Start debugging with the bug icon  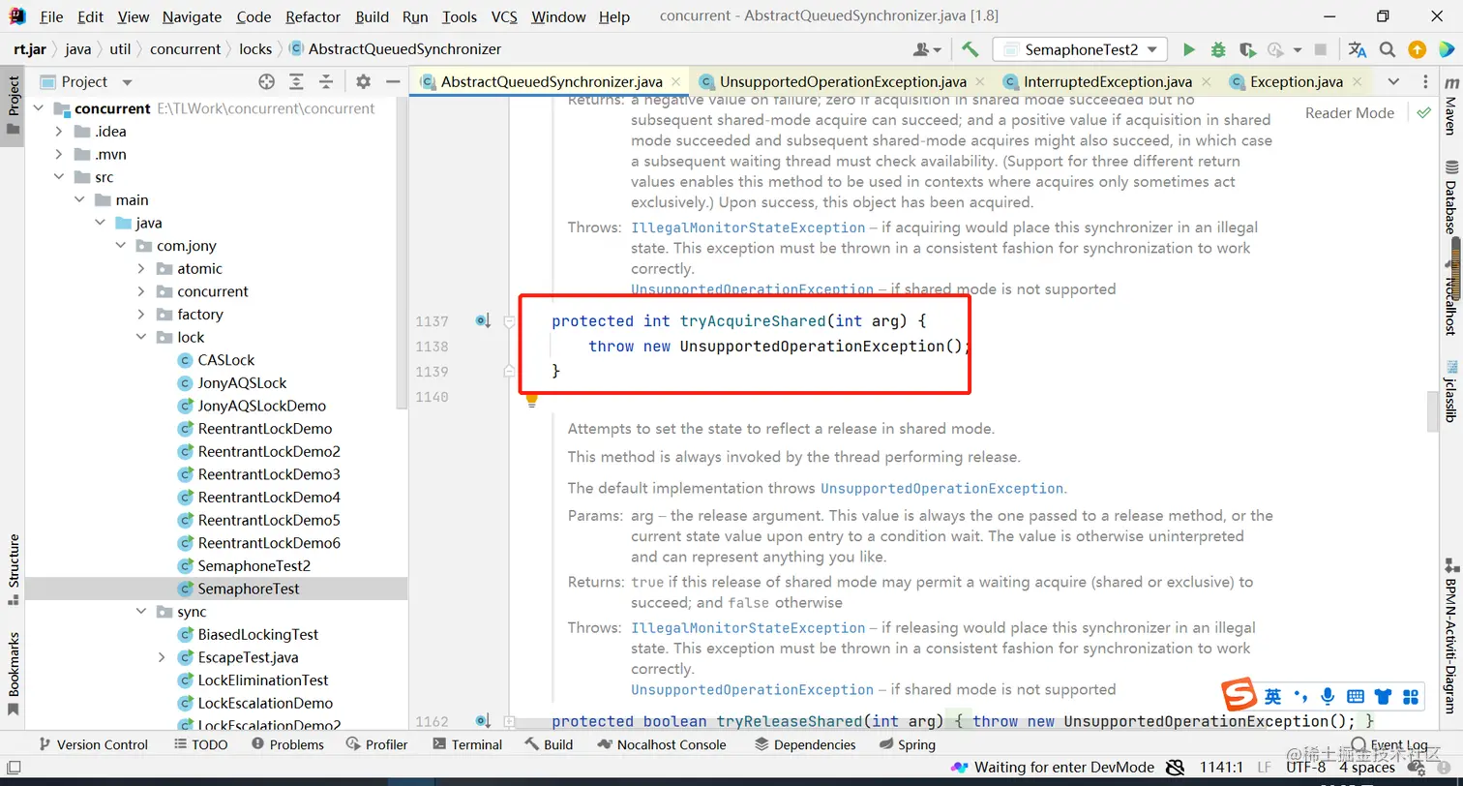[x=1218, y=49]
